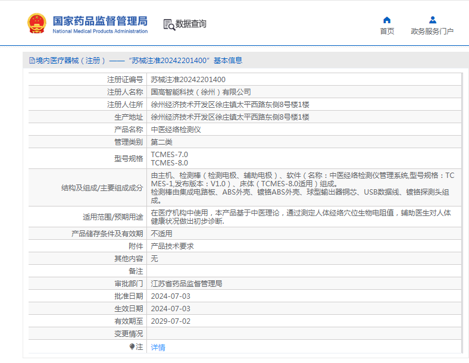Click the 产品名称 row label
The image size is (469, 363).
129,130
